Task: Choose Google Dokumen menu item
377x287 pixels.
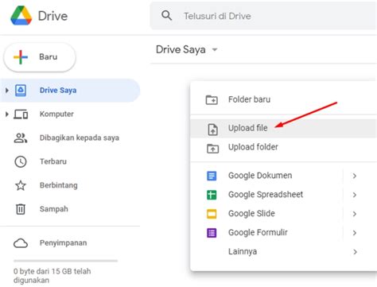Action: [284, 176]
